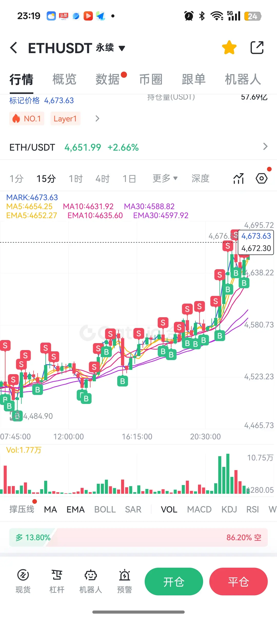Switch to the 币圈 tab
277x619 pixels.
point(151,79)
